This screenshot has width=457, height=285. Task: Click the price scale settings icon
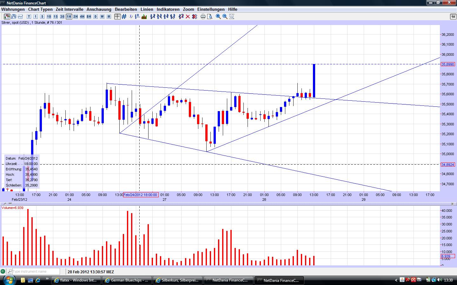[x=138, y=16]
